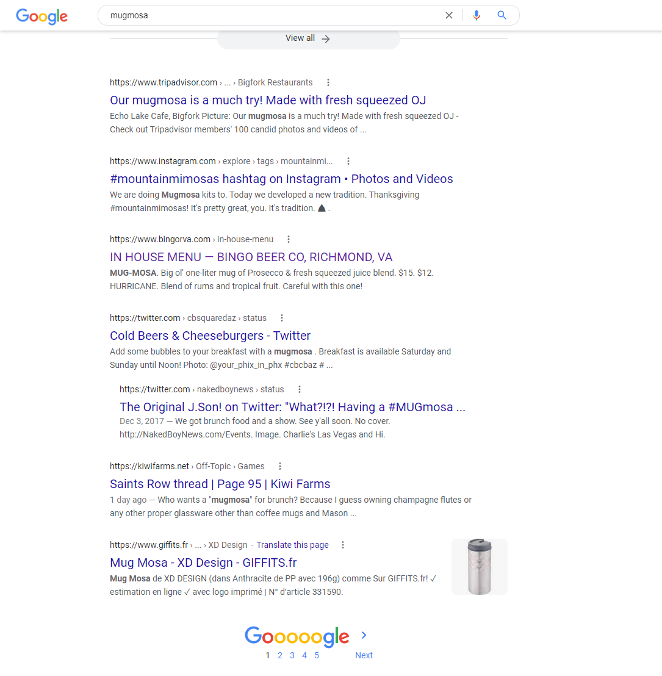This screenshot has height=676, width=662.
Task: Open three-dot menu for giffits.fr result
Action: point(343,545)
